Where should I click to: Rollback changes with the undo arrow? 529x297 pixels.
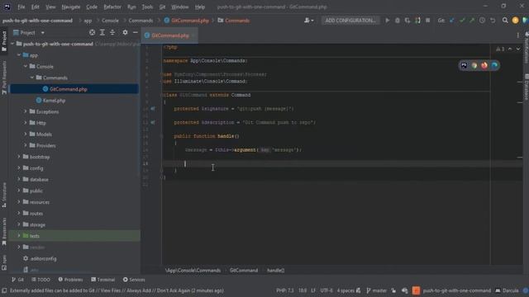pyautogui.click(x=493, y=21)
